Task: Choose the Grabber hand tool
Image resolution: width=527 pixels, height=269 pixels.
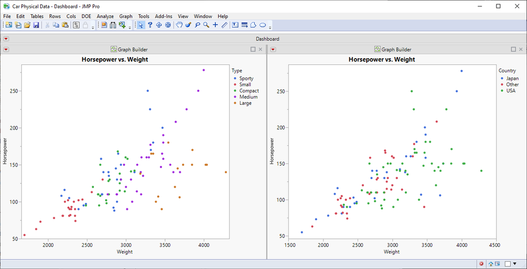Action: (179, 25)
